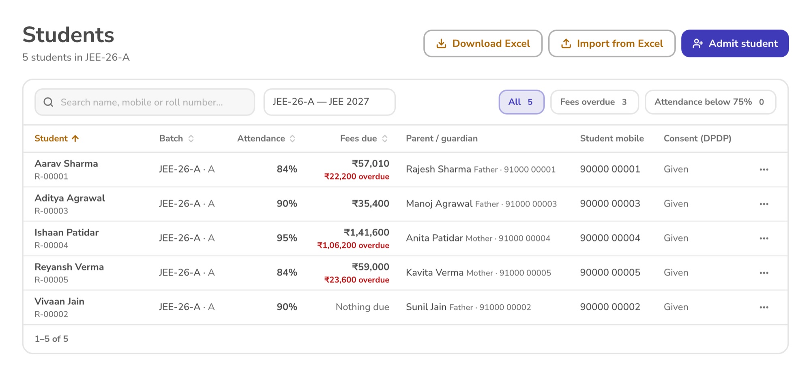
Task: Click student name Ishaan Patidar
Action: (67, 232)
